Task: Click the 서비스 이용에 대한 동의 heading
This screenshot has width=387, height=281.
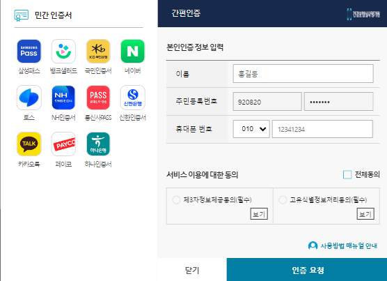Action: click(x=202, y=175)
